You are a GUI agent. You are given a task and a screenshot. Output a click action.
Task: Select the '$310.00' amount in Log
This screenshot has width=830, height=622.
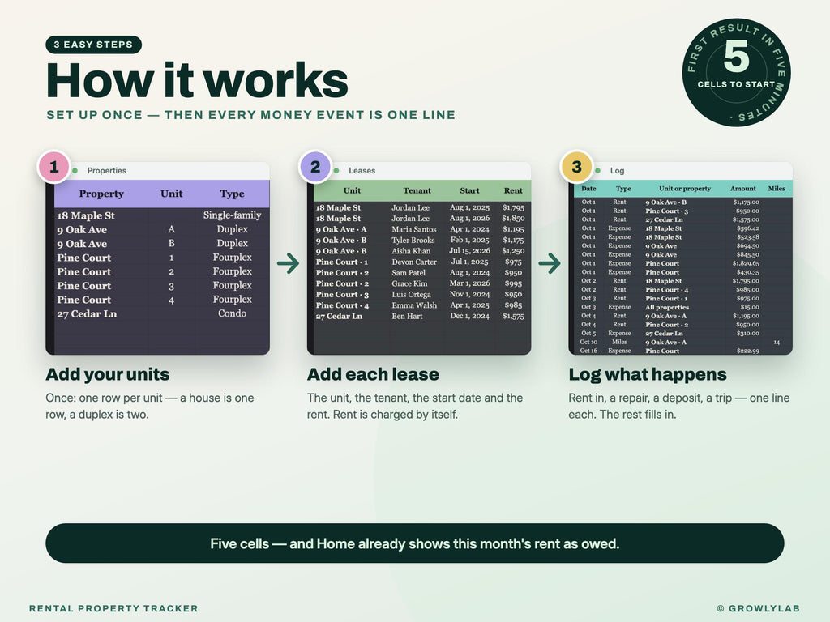point(747,333)
